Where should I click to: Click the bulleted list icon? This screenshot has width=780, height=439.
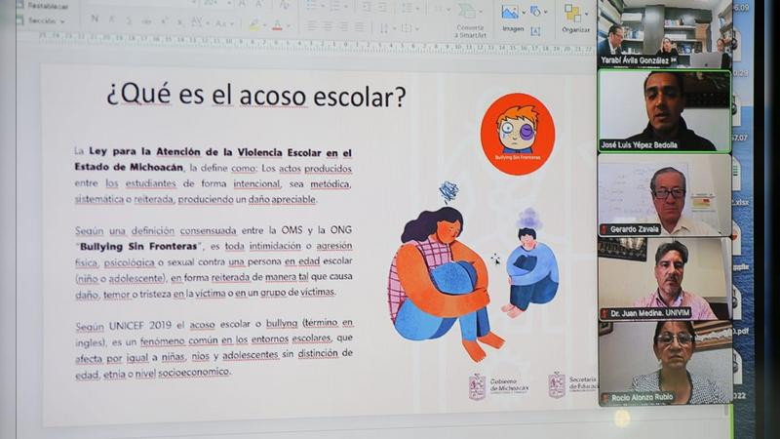tap(312, 6)
